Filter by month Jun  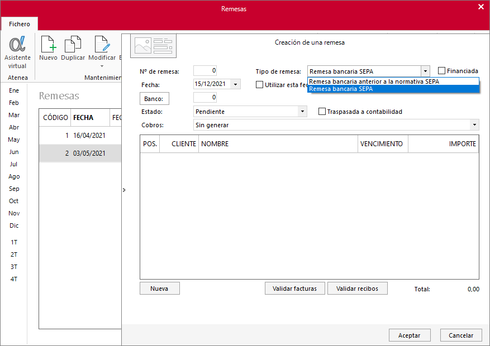[x=14, y=152]
